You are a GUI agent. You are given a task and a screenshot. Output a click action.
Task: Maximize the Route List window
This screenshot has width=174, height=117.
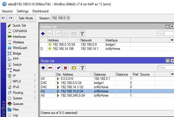[x=168, y=61]
